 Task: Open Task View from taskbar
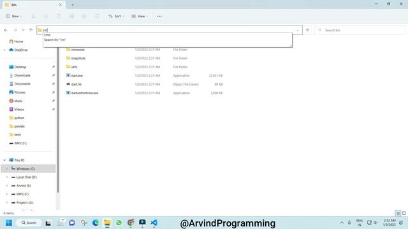pyautogui.click(x=48, y=223)
